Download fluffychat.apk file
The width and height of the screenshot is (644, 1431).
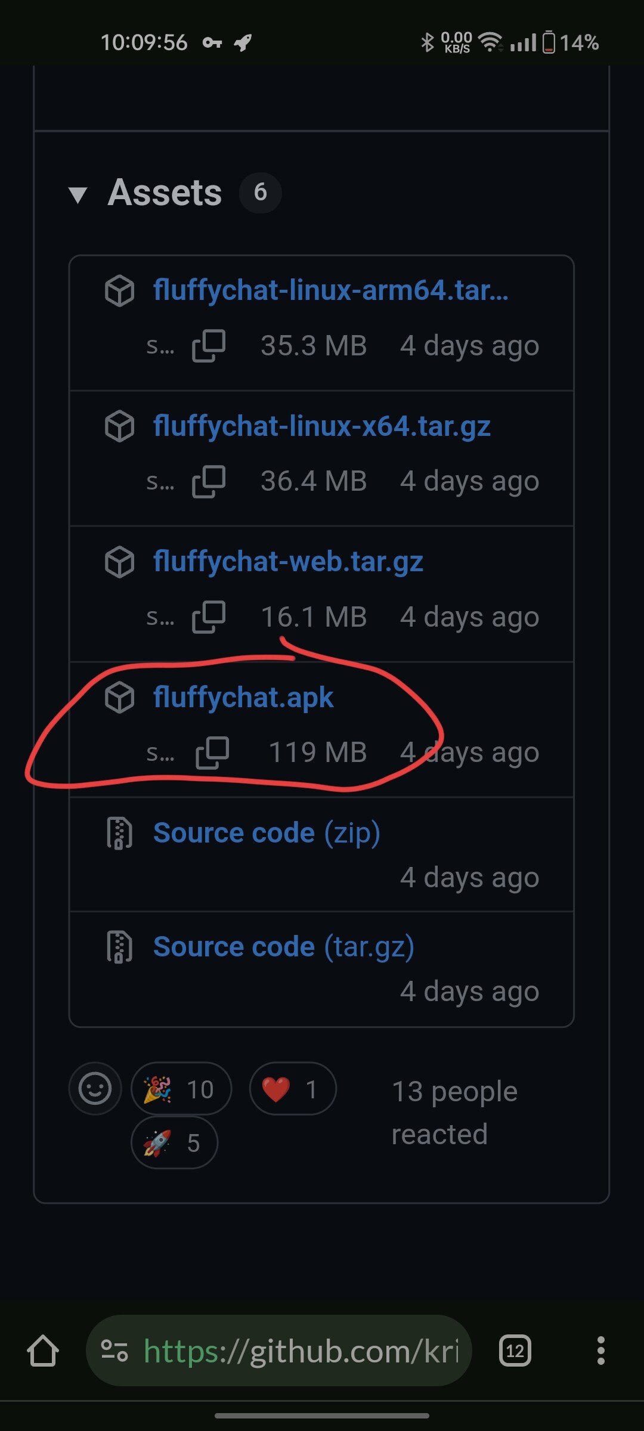click(243, 697)
